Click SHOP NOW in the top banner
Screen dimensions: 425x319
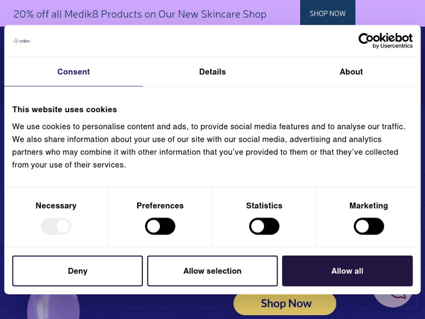[x=328, y=13]
